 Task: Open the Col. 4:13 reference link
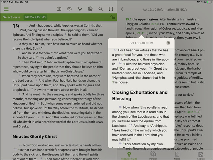(x=141, y=33)
